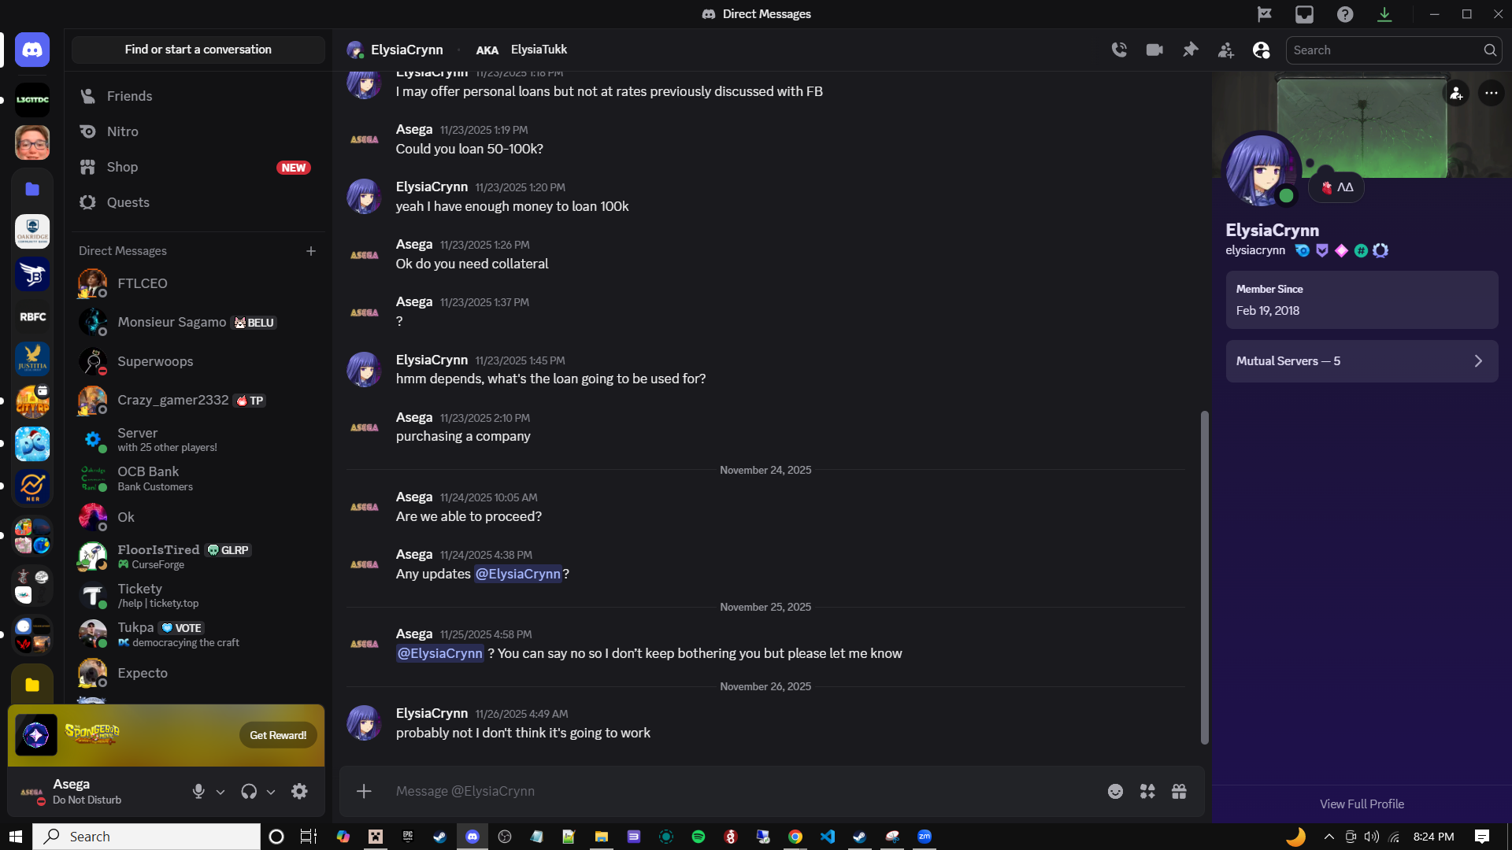Open pinned messages
The width and height of the screenshot is (1512, 850).
1190,50
